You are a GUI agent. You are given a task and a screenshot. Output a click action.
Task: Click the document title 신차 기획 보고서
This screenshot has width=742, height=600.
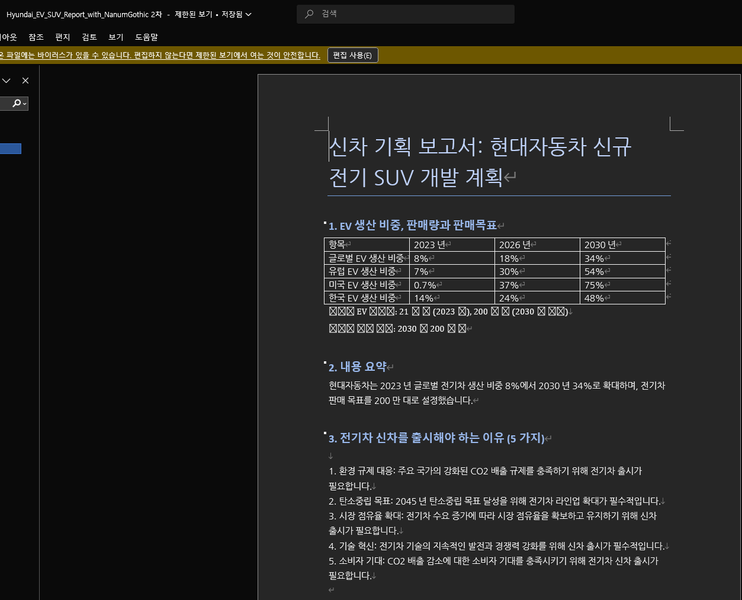pos(481,162)
